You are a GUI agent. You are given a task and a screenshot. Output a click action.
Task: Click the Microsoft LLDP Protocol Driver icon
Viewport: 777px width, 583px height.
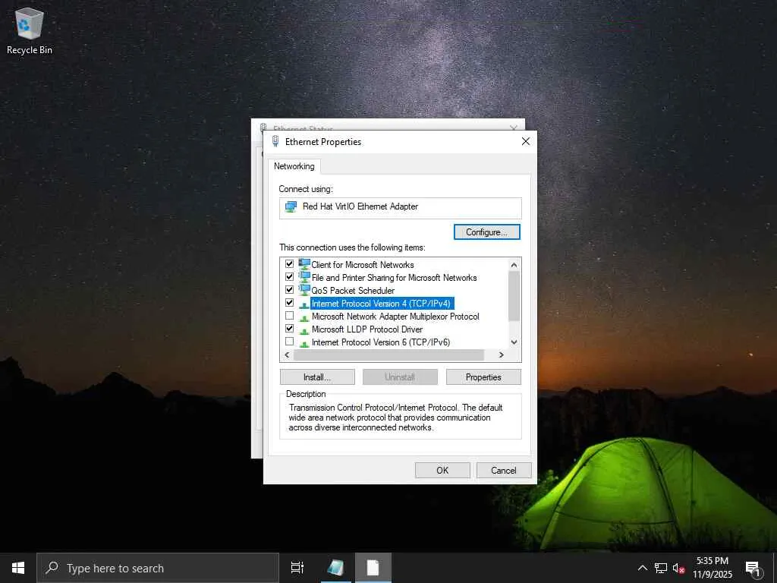(304, 329)
